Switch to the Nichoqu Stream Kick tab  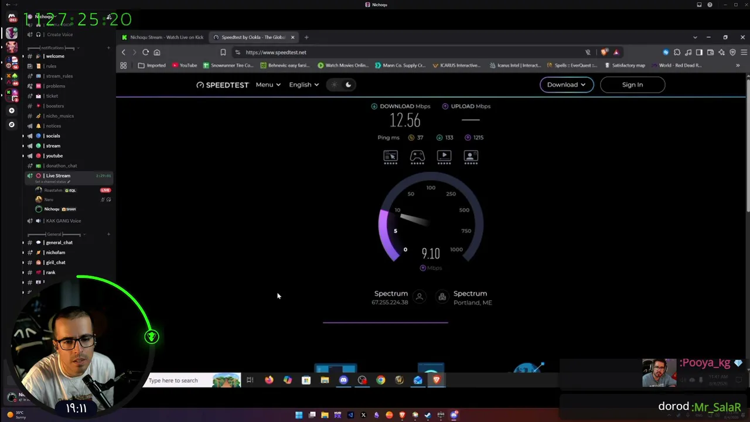(x=162, y=38)
